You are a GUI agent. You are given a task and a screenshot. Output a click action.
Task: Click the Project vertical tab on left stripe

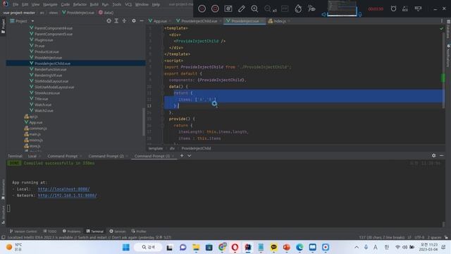tap(3, 26)
